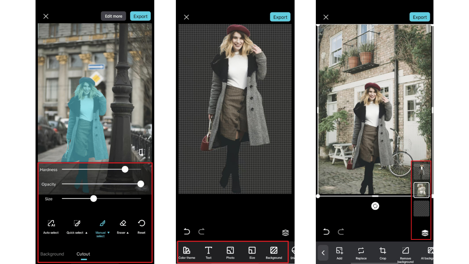
Task: Undo on the brick-house background screen
Action: coord(326,231)
